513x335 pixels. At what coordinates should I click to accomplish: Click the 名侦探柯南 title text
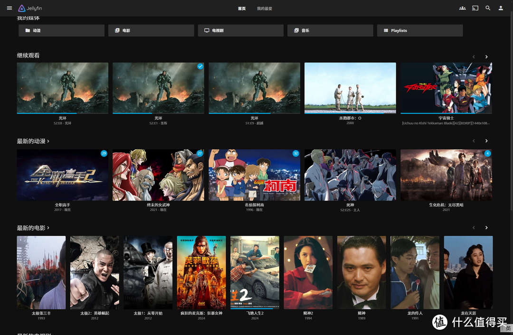tap(254, 205)
